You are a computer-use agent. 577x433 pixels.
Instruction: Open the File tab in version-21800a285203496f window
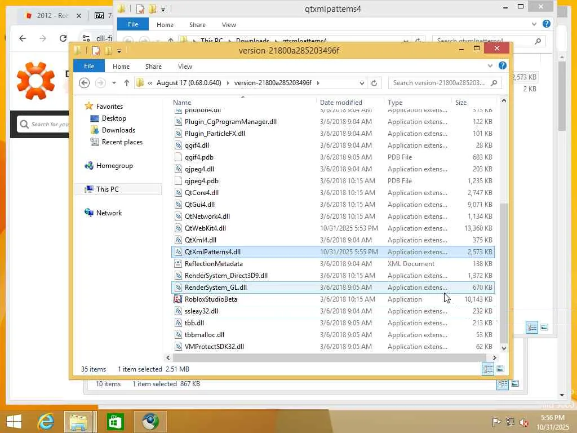click(89, 67)
